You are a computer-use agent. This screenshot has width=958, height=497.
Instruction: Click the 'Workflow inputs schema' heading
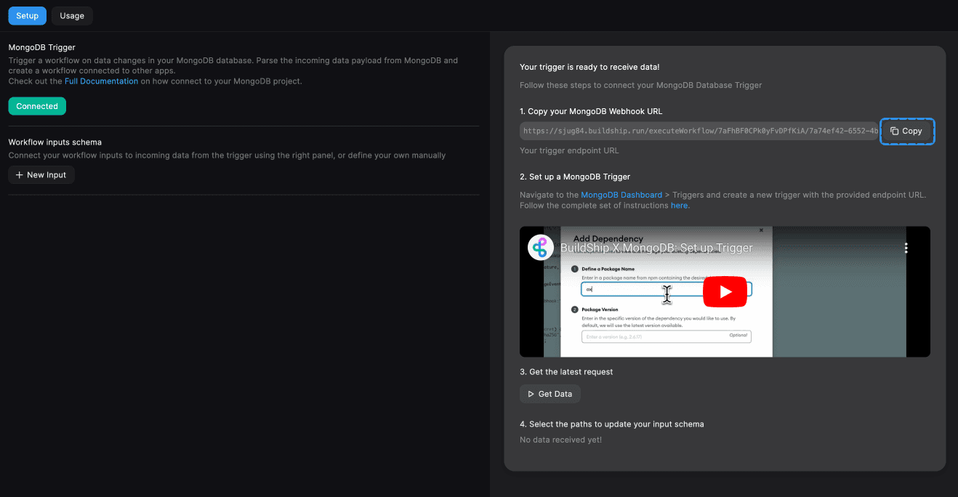(x=55, y=142)
